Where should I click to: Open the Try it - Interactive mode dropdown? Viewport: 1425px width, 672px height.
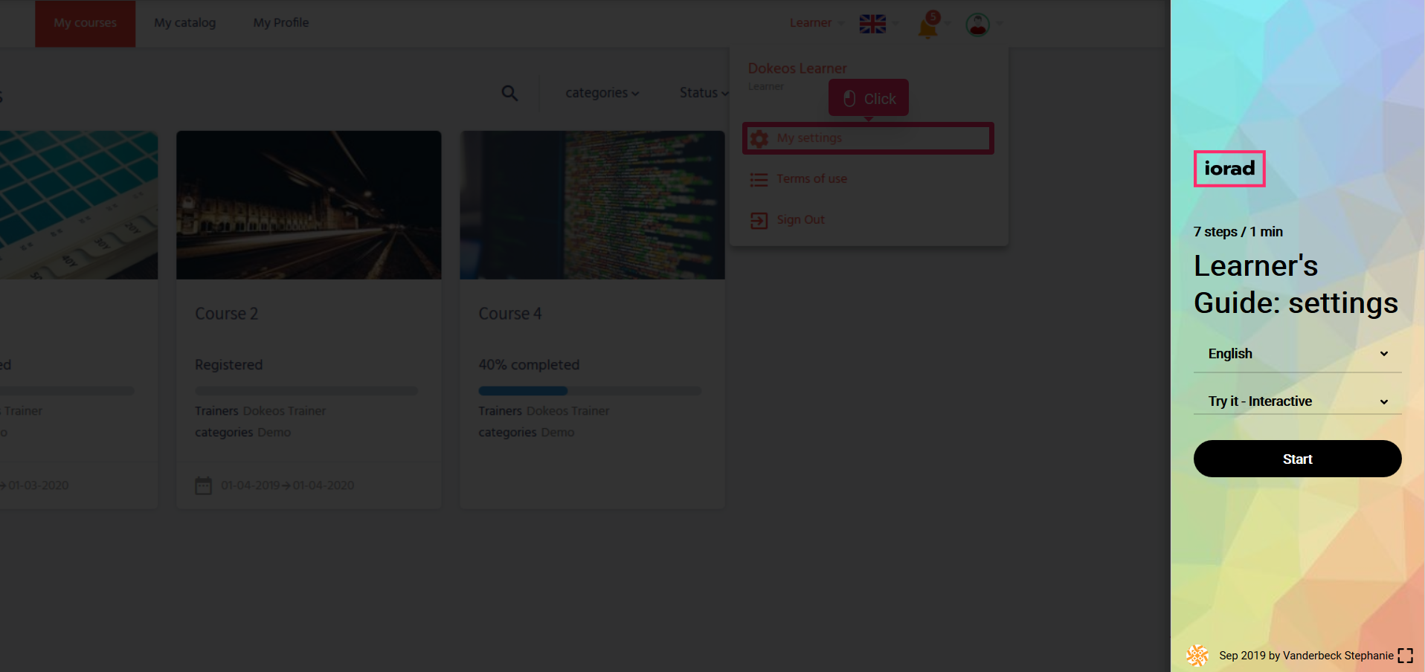[1297, 401]
